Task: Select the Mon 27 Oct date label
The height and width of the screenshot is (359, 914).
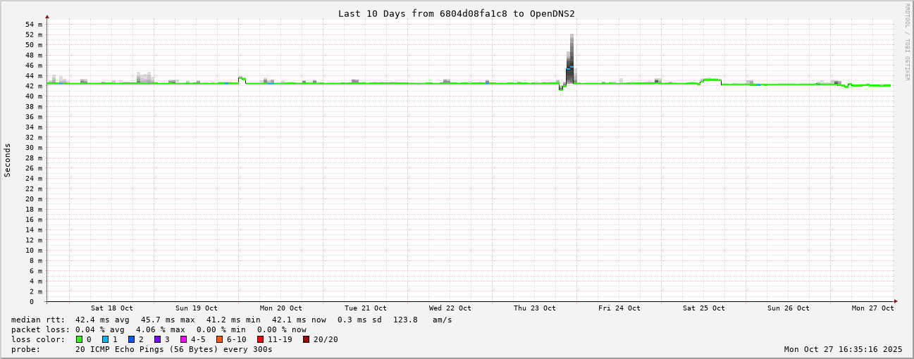Action: point(872,308)
